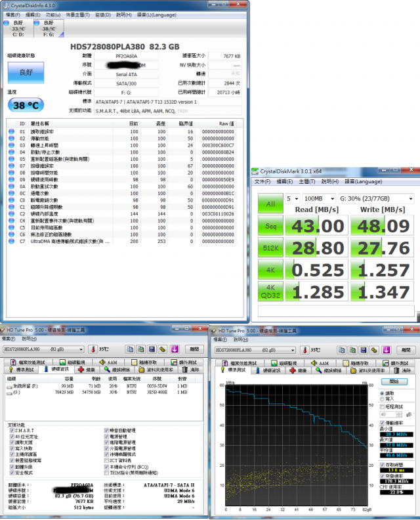Switch to 硬碟資訊 tab in HD Tune benchmark window
The image size is (420, 520).
[x=268, y=370]
